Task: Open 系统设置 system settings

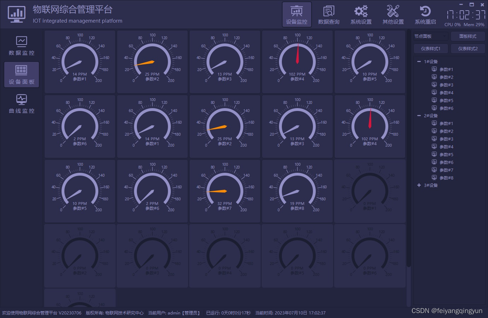Action: (361, 15)
